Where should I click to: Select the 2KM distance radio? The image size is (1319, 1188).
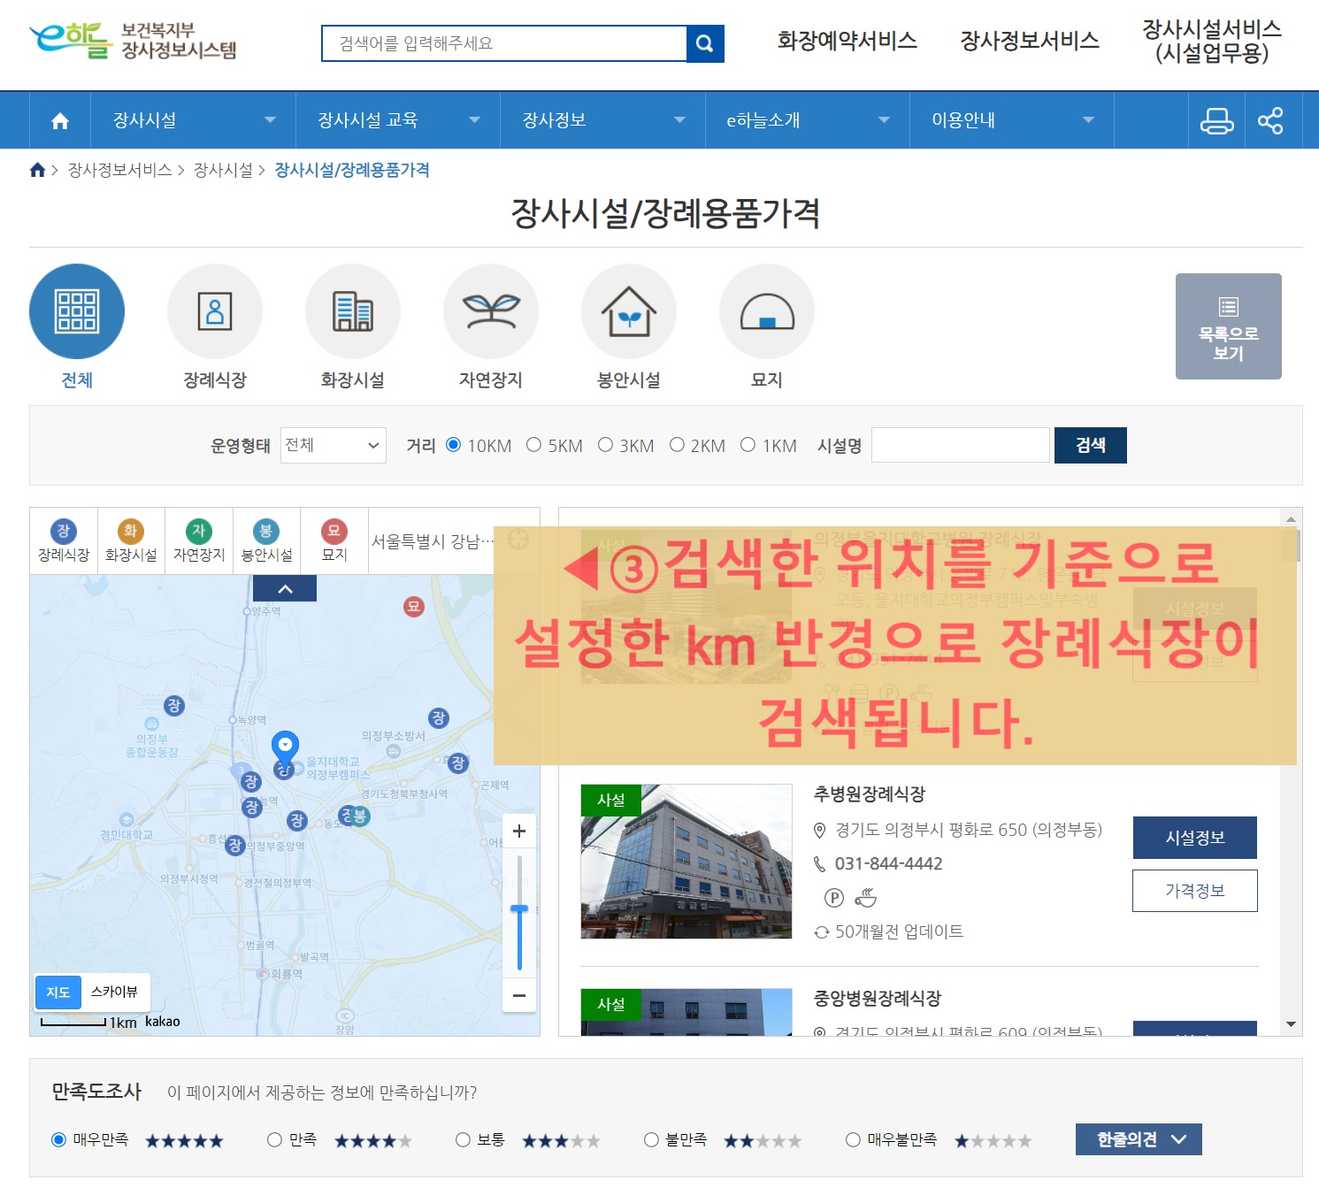[x=677, y=445]
